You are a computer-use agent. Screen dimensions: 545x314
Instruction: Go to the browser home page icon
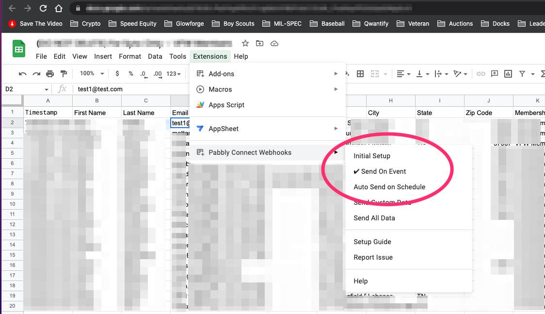click(58, 8)
